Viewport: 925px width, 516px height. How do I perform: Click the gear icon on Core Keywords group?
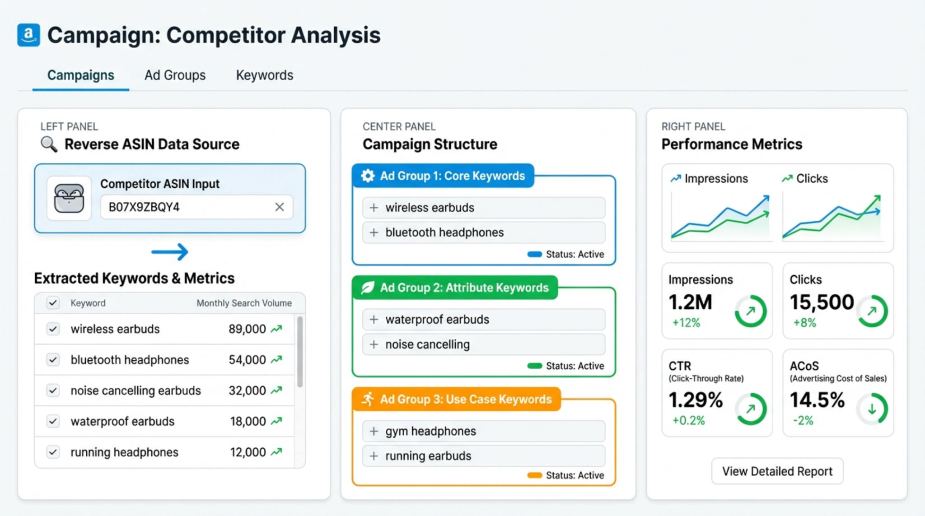coord(368,176)
